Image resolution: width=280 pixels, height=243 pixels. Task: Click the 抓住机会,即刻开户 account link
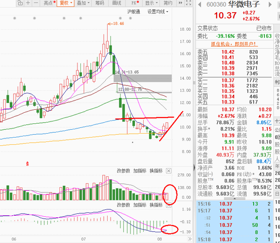[x=233, y=44]
